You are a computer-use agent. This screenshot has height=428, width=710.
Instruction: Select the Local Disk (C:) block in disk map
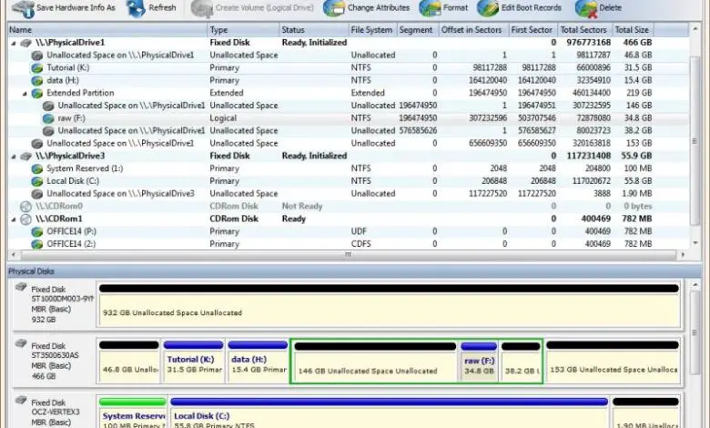(x=389, y=413)
